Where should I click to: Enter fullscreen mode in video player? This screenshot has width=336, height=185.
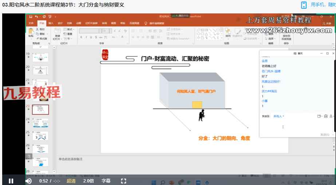pyautogui.click(x=123, y=181)
